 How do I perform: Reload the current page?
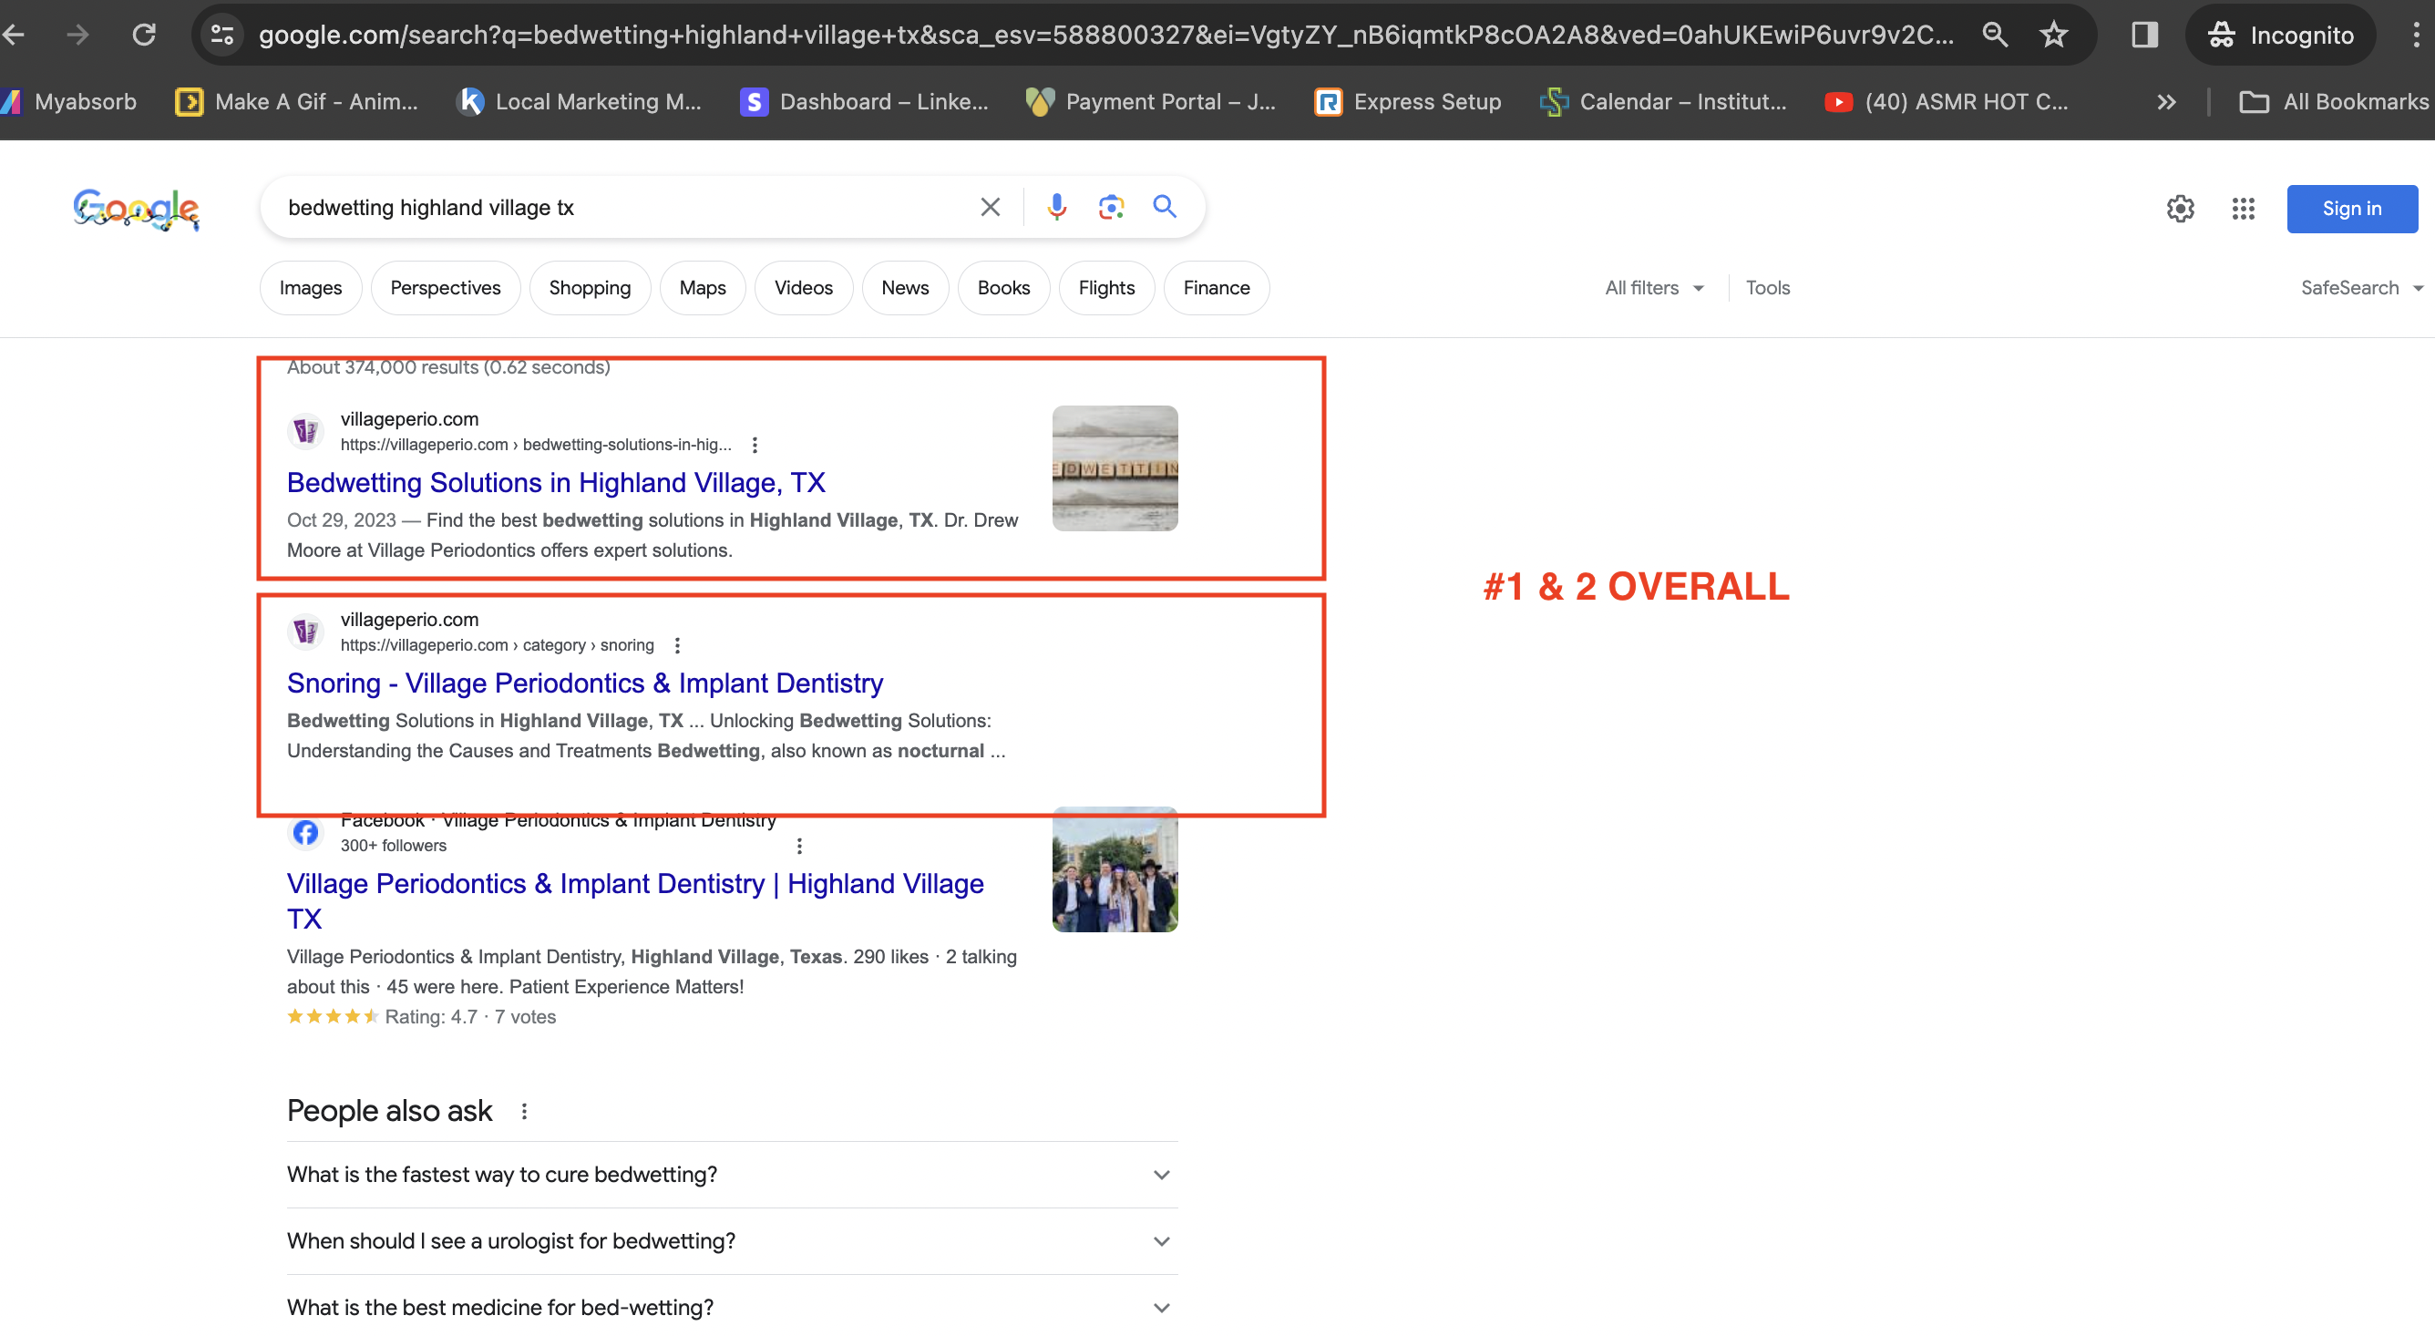144,35
